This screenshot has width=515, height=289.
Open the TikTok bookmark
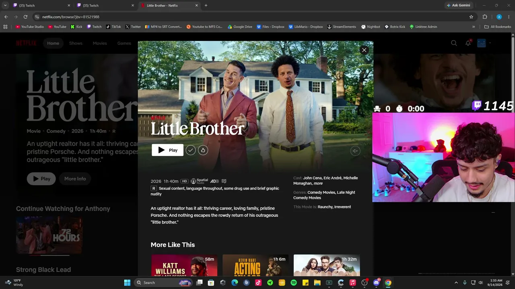tap(113, 27)
